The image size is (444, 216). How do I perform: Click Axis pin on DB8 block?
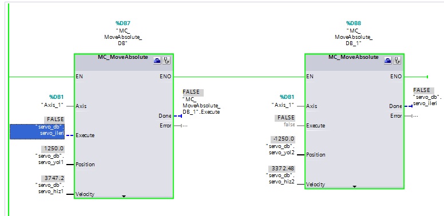311,106
